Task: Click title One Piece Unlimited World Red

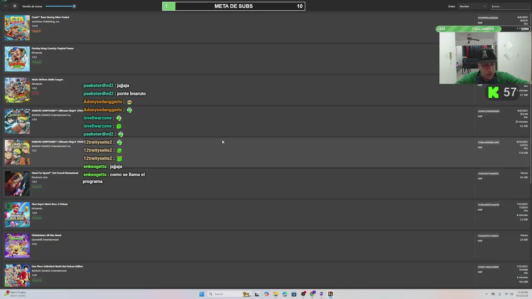Action: [x=57, y=266]
